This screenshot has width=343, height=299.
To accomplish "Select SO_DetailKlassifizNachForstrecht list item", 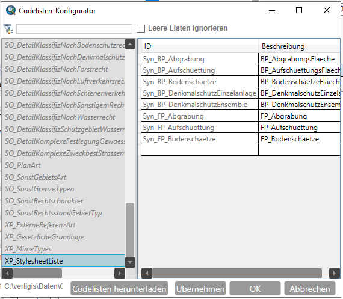I will (63, 69).
